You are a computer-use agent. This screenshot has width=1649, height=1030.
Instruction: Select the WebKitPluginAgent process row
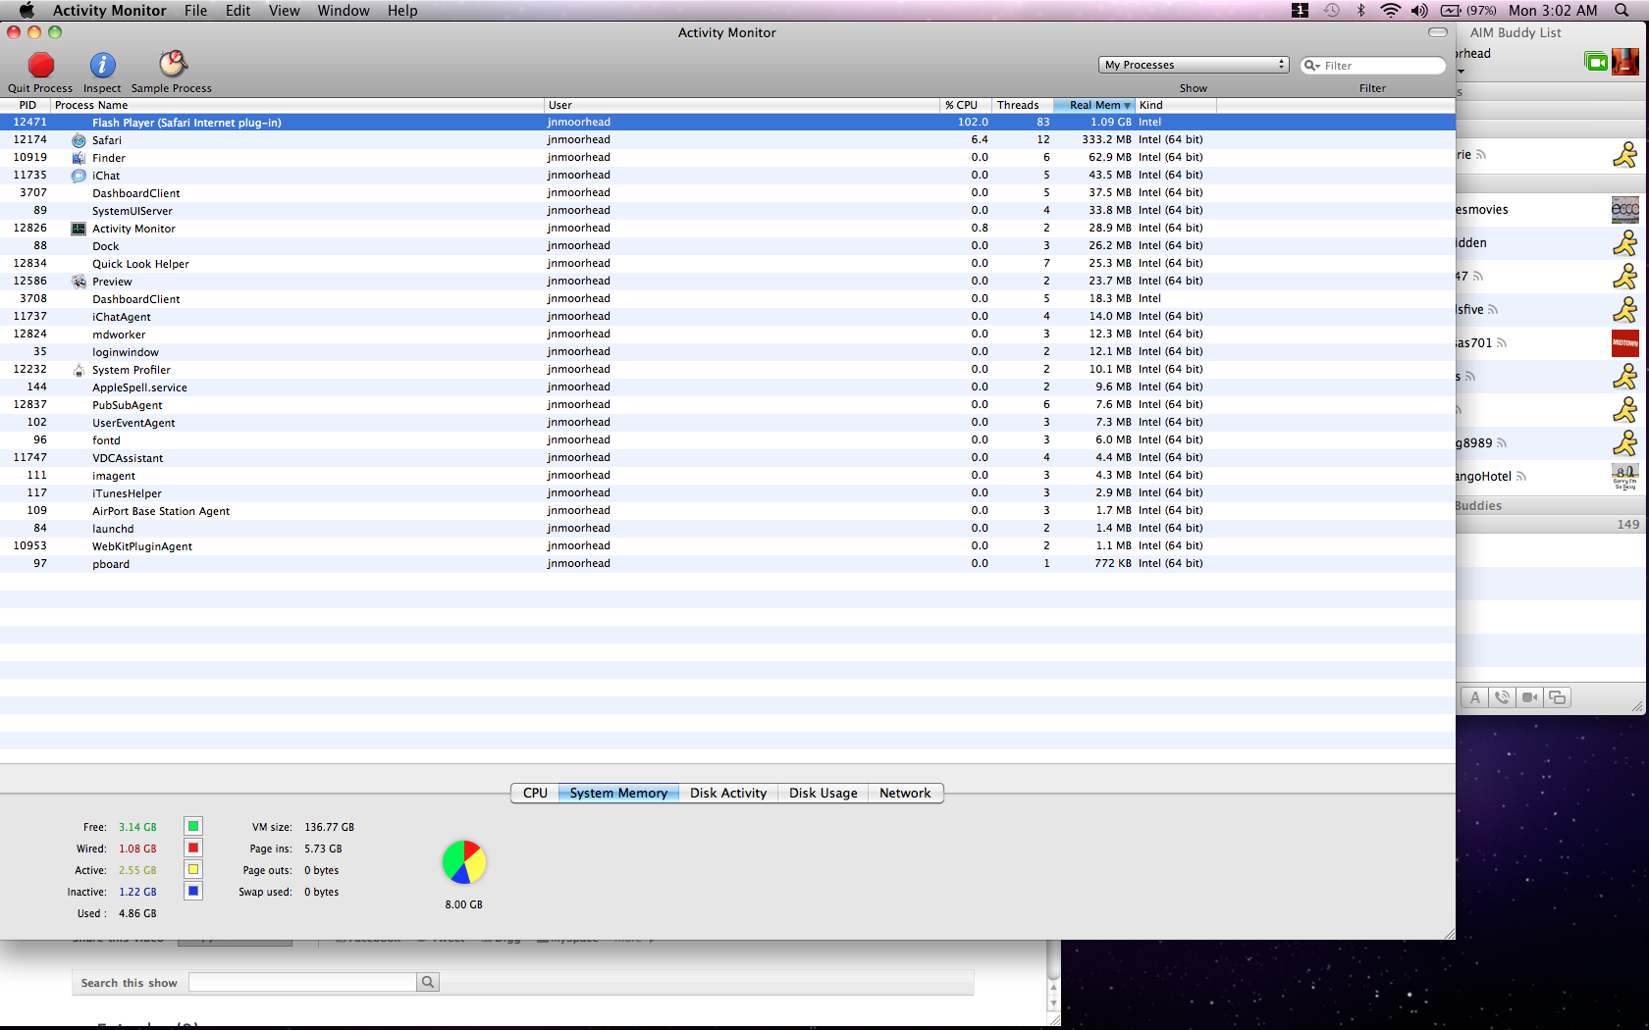[727, 546]
